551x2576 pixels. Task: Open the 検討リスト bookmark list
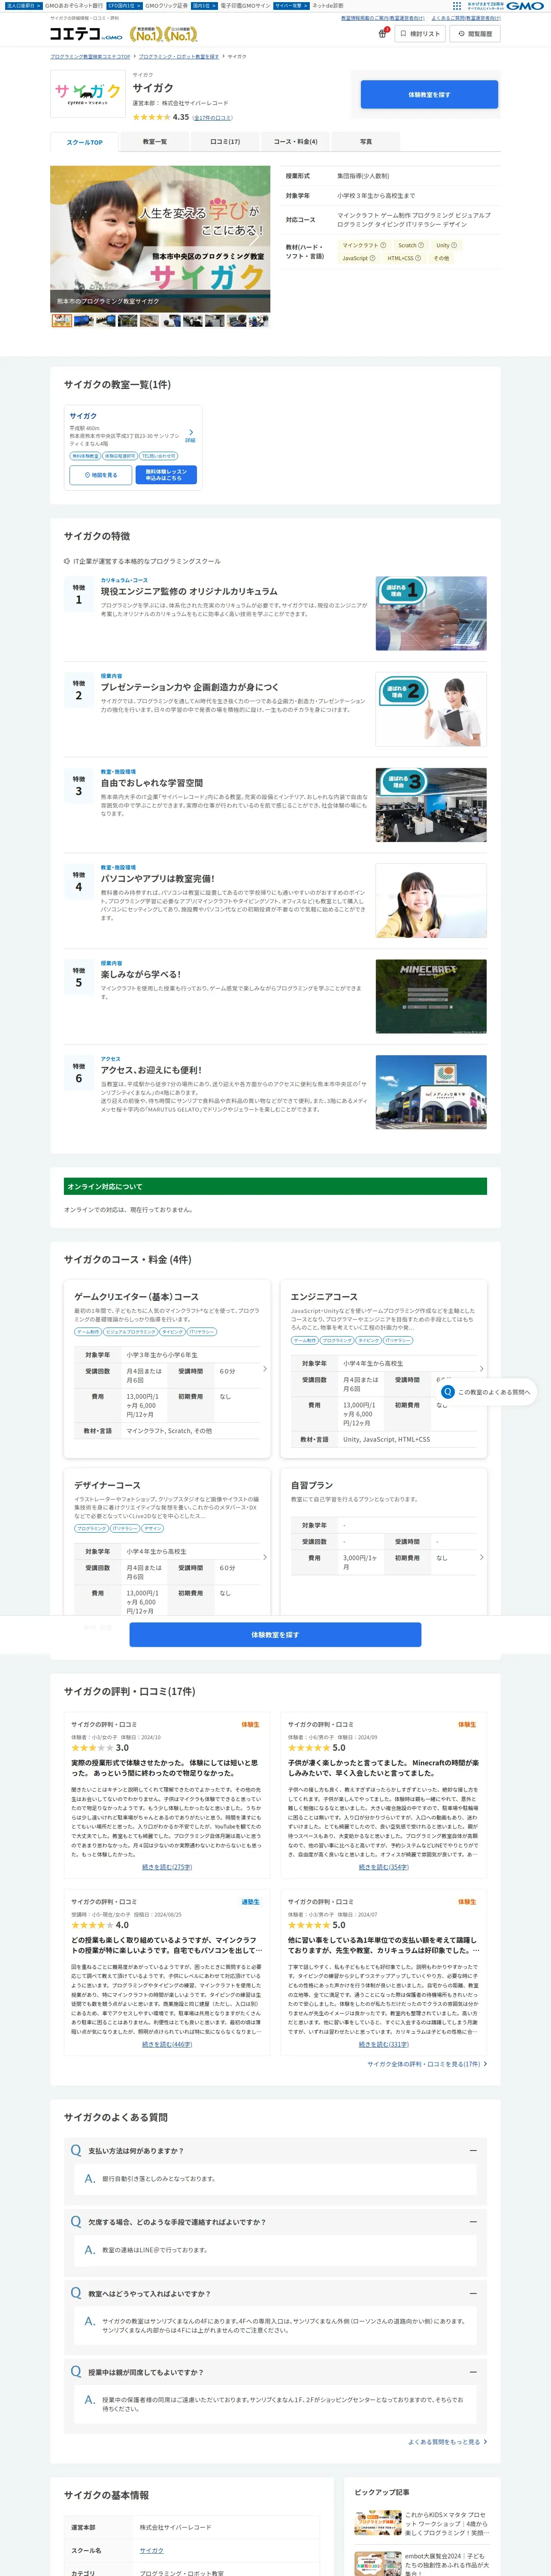coord(420,34)
